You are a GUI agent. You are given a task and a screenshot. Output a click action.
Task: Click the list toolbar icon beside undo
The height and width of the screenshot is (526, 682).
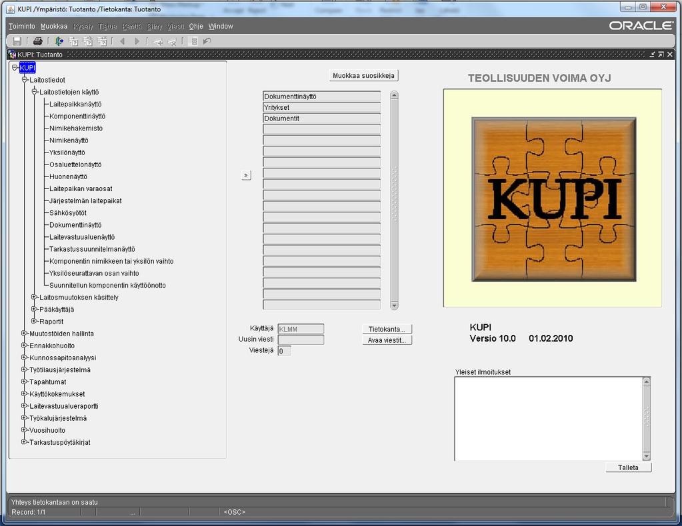[x=194, y=41]
